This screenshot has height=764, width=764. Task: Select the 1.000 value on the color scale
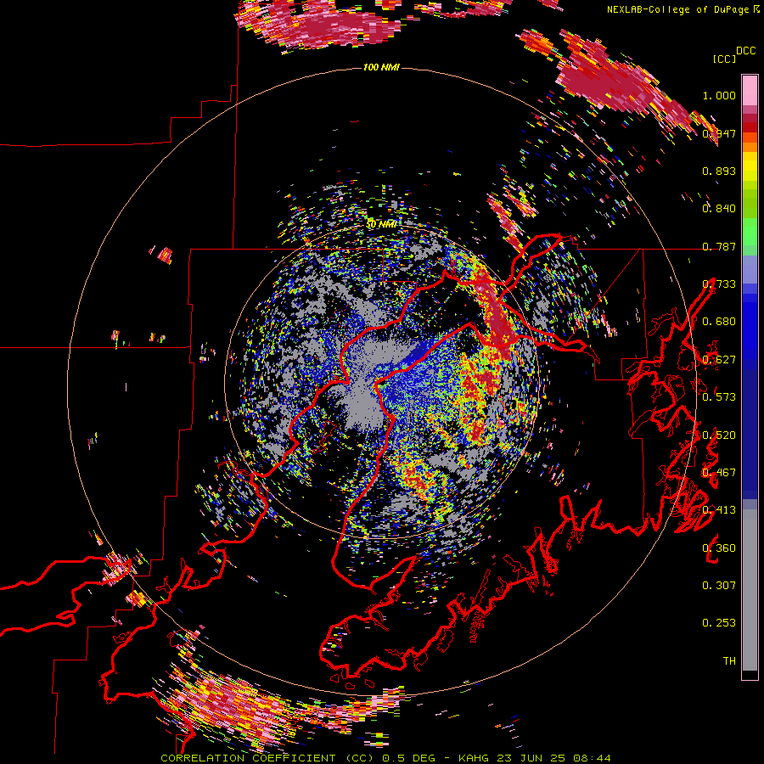pos(719,95)
